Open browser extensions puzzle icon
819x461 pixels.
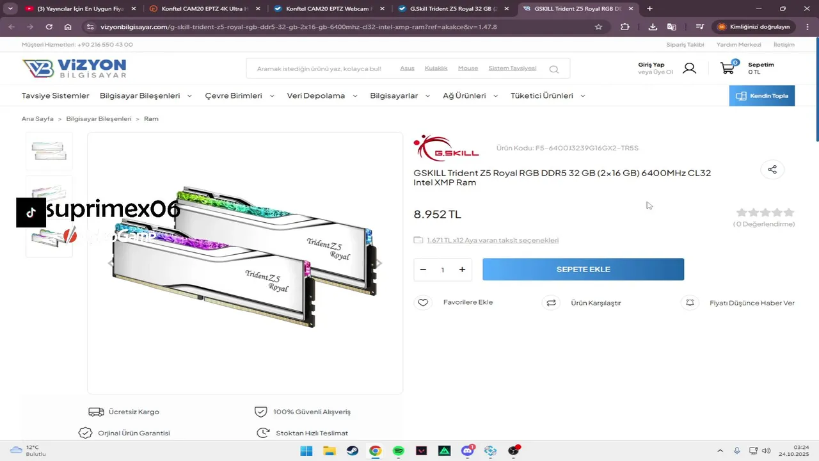tap(625, 27)
